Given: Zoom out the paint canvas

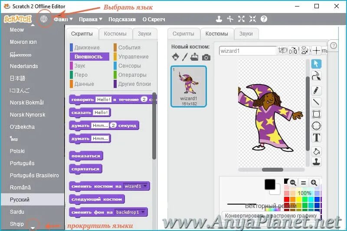Looking at the screenshot, I should click(x=293, y=183).
